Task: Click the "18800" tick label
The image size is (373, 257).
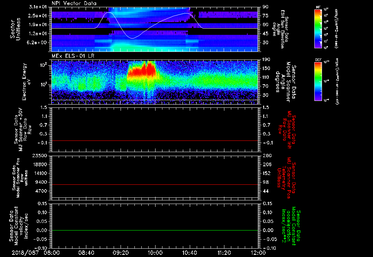Action: 40,164
